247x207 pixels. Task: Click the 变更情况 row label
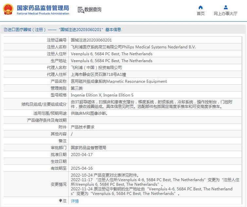point(59,184)
